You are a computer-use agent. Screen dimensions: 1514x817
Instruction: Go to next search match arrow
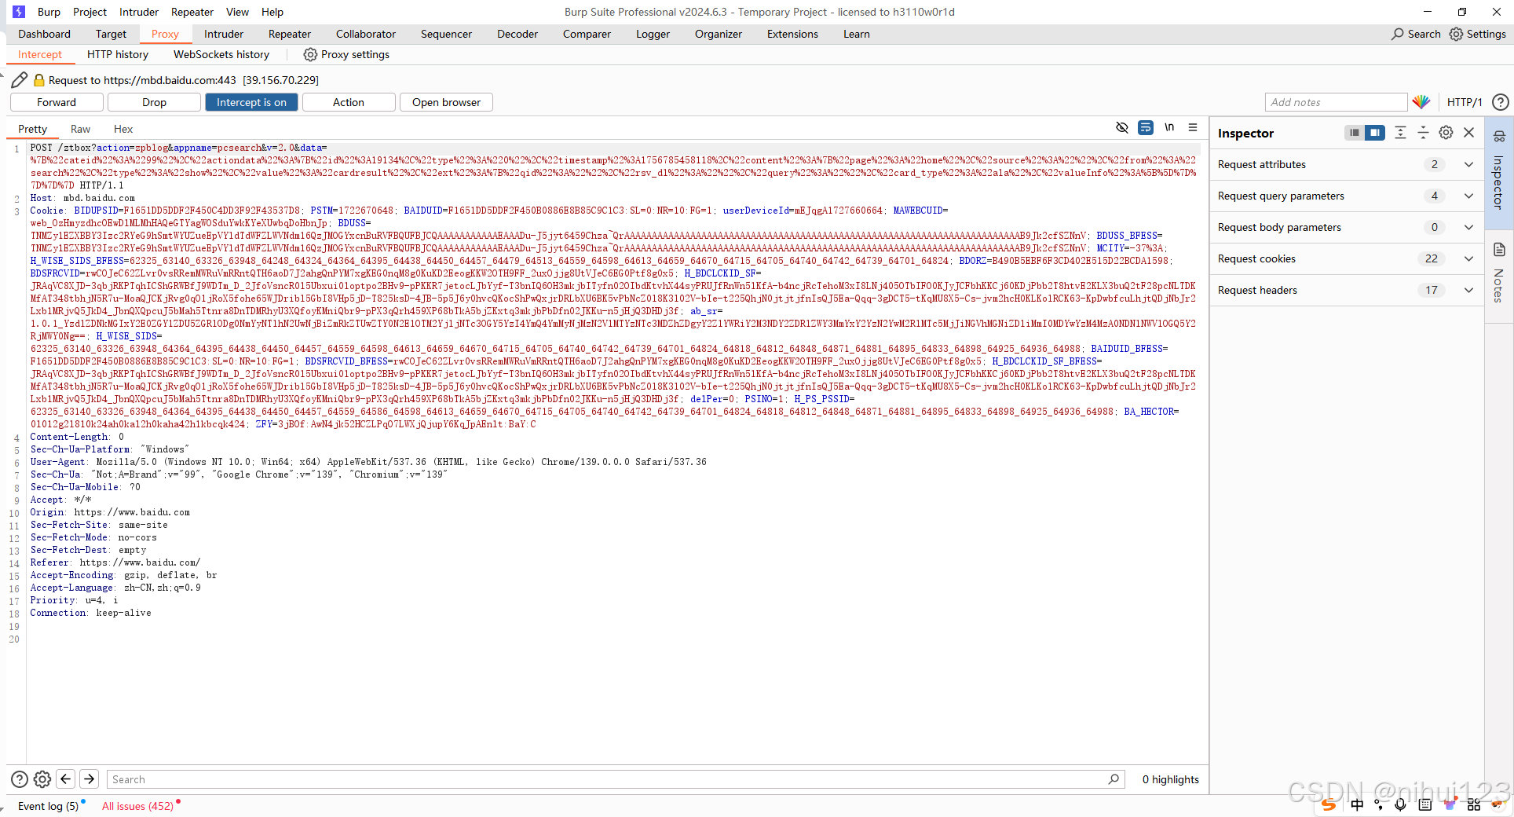[90, 779]
